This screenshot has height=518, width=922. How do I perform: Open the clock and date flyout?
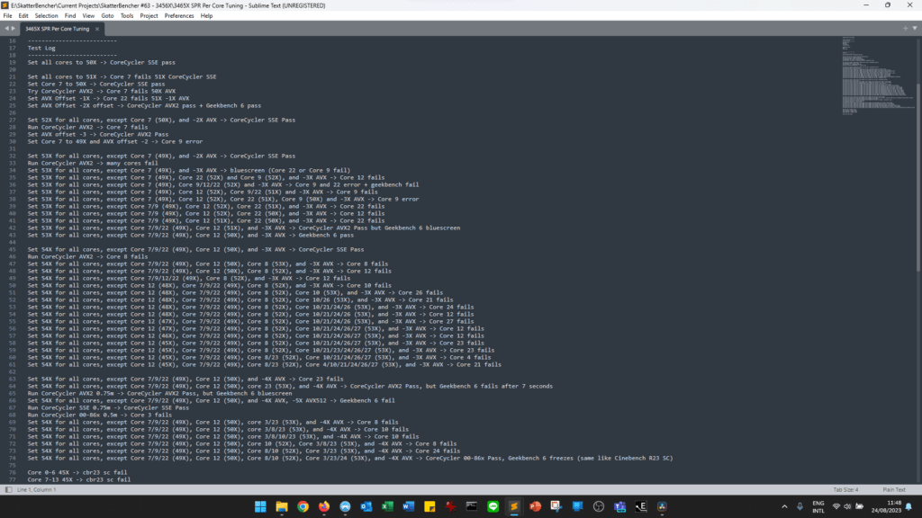click(886, 507)
